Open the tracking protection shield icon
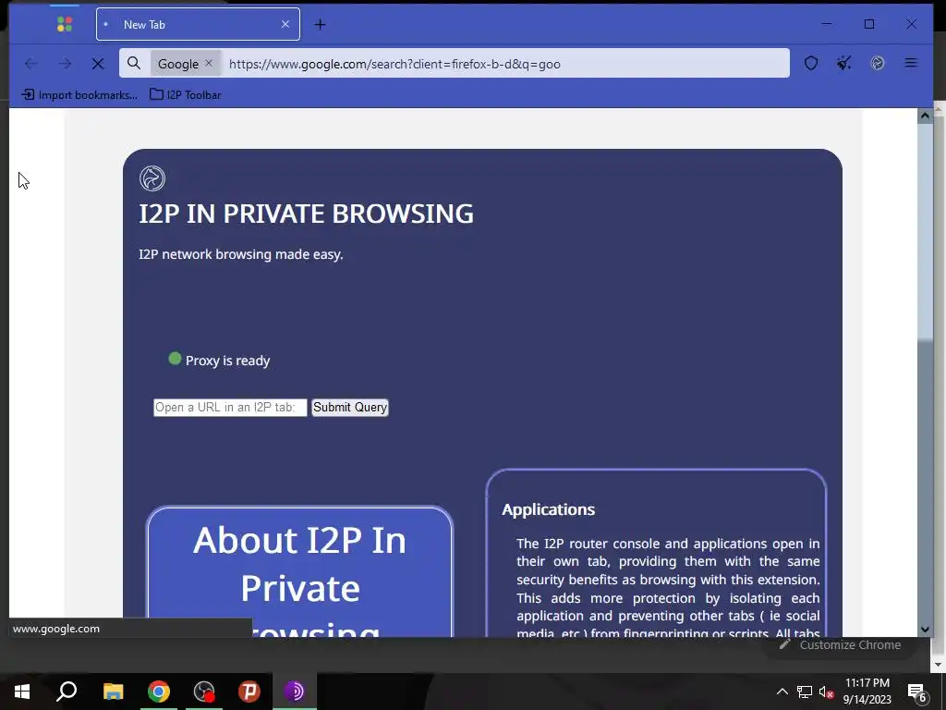 [811, 63]
